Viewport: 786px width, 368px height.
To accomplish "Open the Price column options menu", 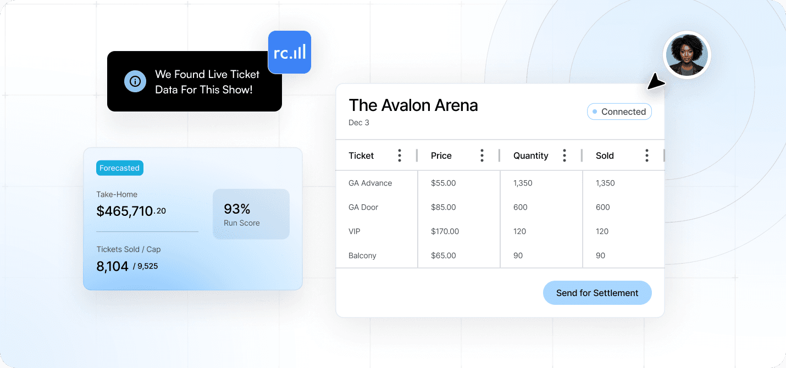I will (x=482, y=155).
